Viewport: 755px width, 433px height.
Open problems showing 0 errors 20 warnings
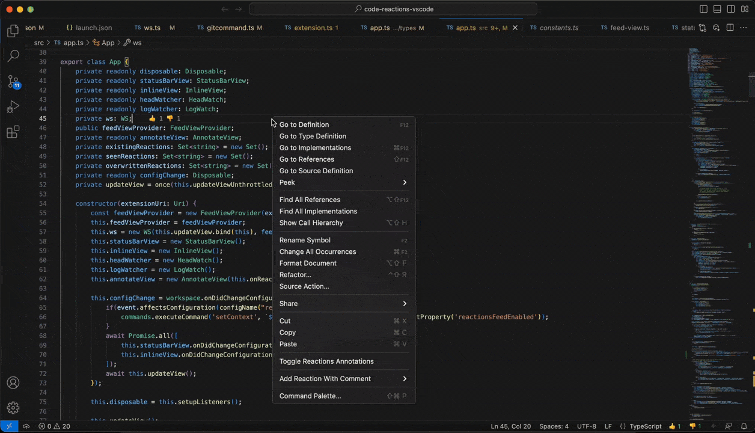tap(54, 426)
